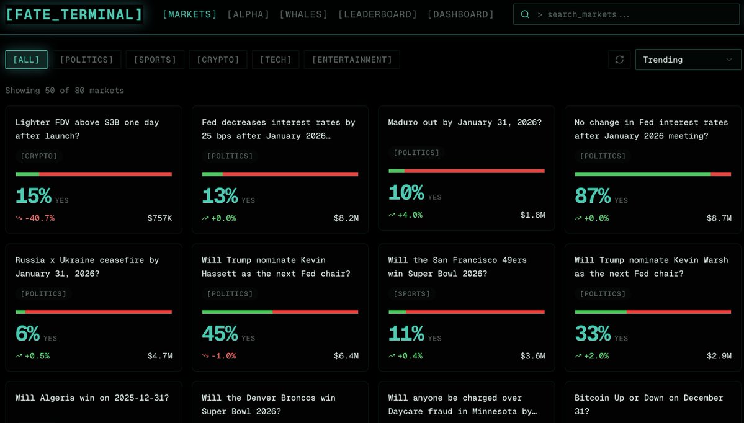Click the FATE_TERMINAL logo
The image size is (744, 423).
73,14
